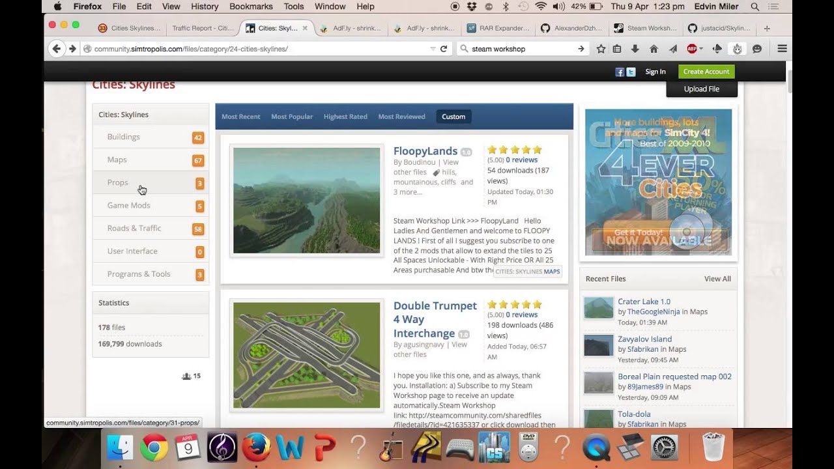The width and height of the screenshot is (834, 469).
Task: Switch to the Traffic Report tab
Action: (x=203, y=28)
